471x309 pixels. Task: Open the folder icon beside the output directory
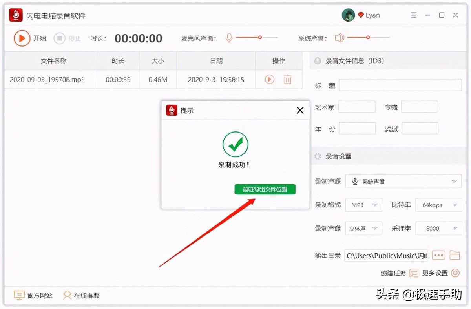(x=455, y=255)
